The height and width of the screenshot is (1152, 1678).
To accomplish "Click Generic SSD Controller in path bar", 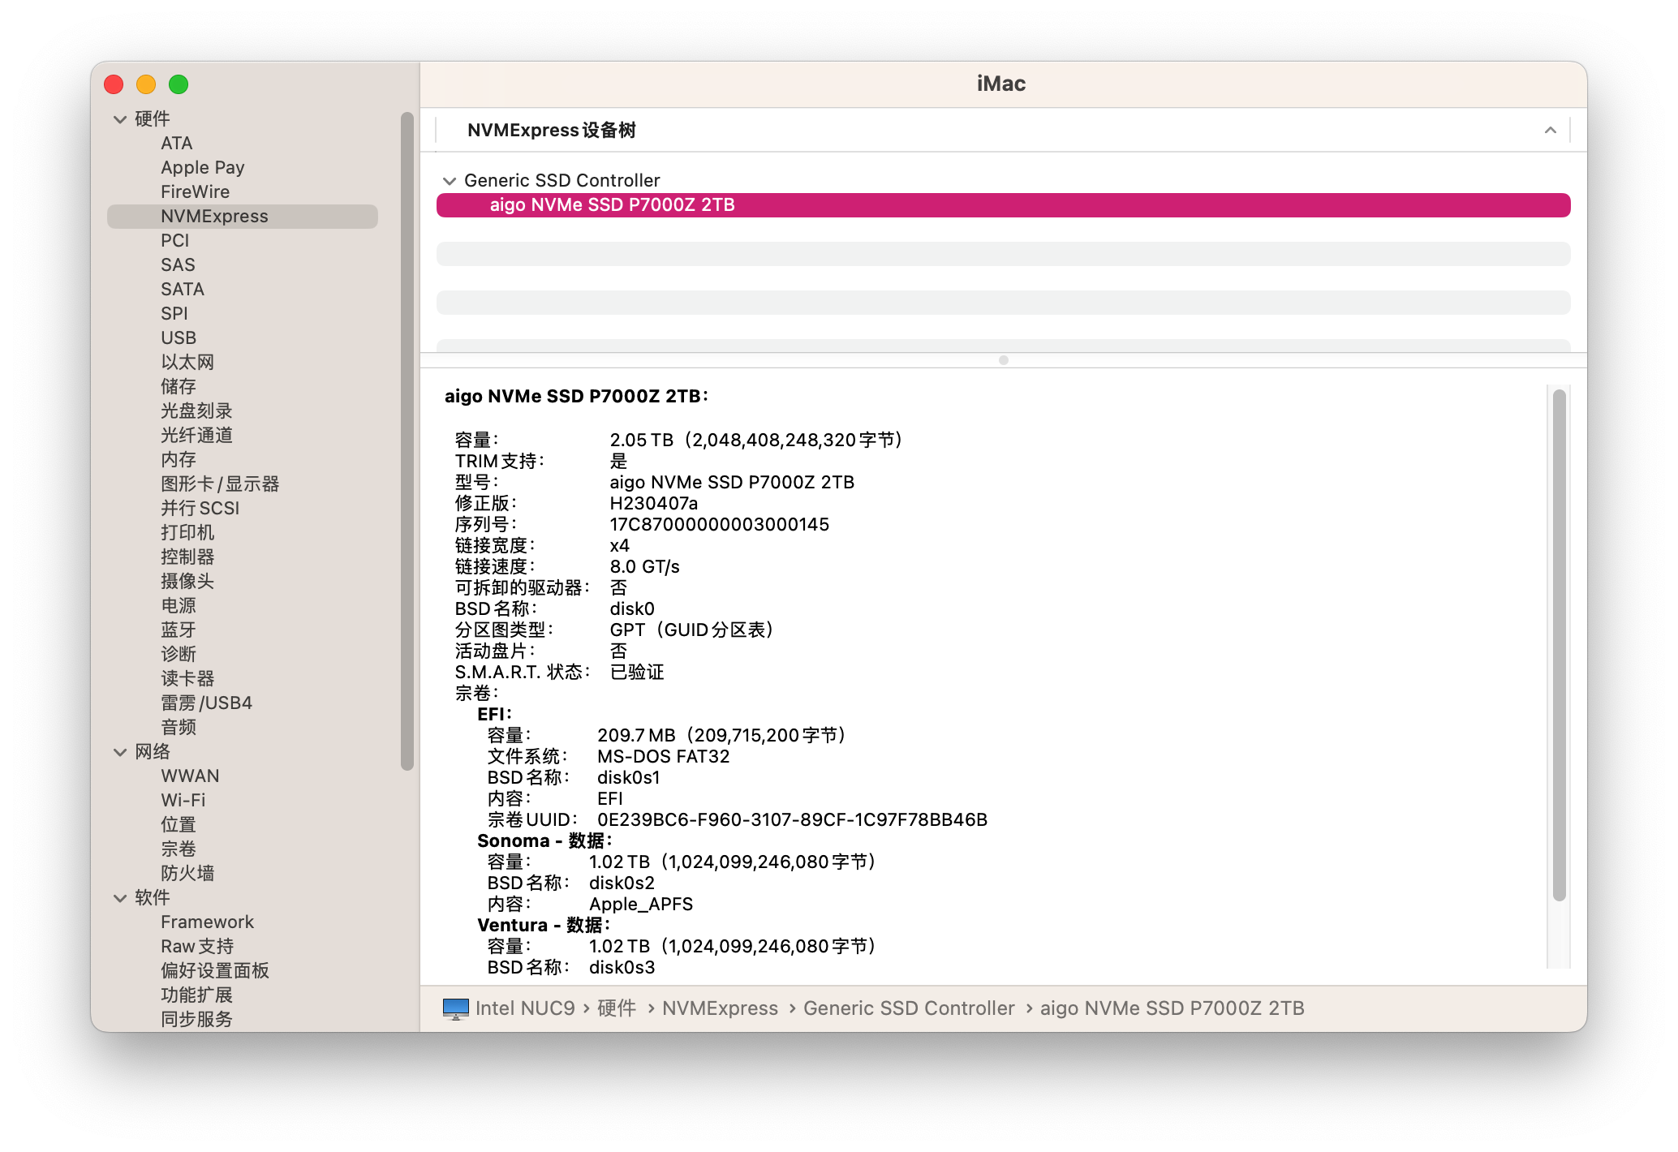I will [909, 1008].
